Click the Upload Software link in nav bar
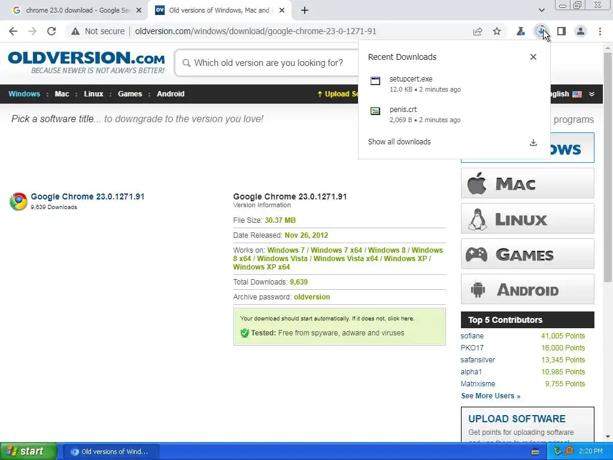 [x=338, y=94]
